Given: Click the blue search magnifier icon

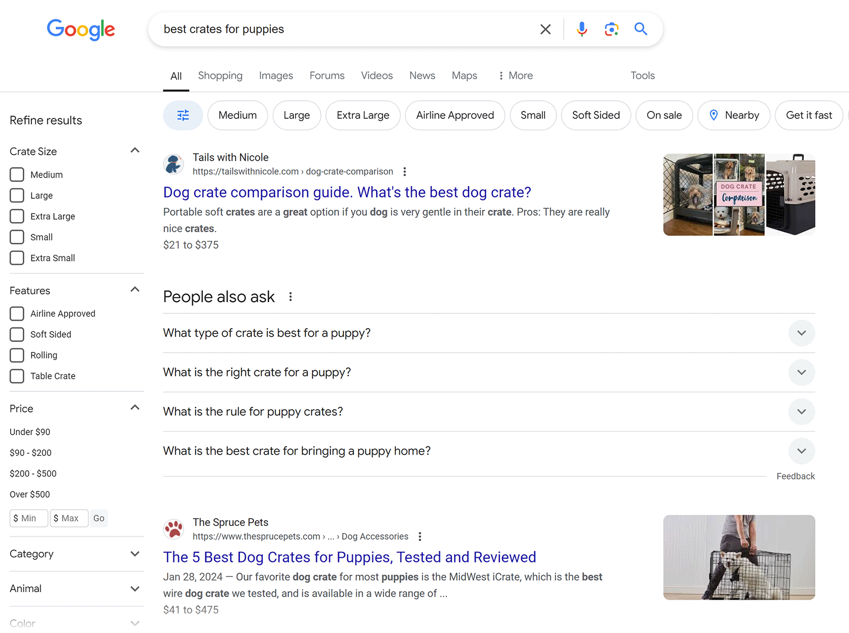Looking at the screenshot, I should pyautogui.click(x=640, y=29).
